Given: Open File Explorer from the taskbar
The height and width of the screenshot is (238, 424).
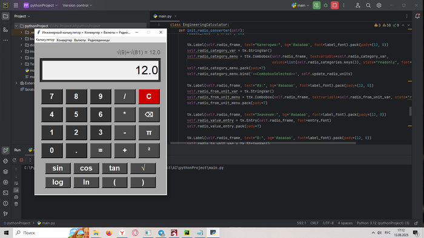Looking at the screenshot, I should pos(96,233).
